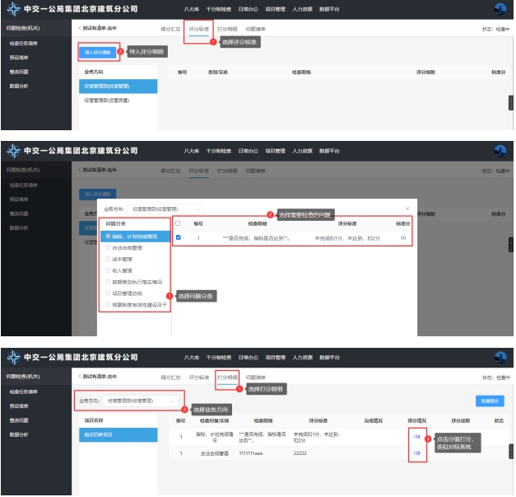This screenshot has width=516, height=497.
Task: Switch to the 评分标准 tab in top panel
Action: [198, 29]
